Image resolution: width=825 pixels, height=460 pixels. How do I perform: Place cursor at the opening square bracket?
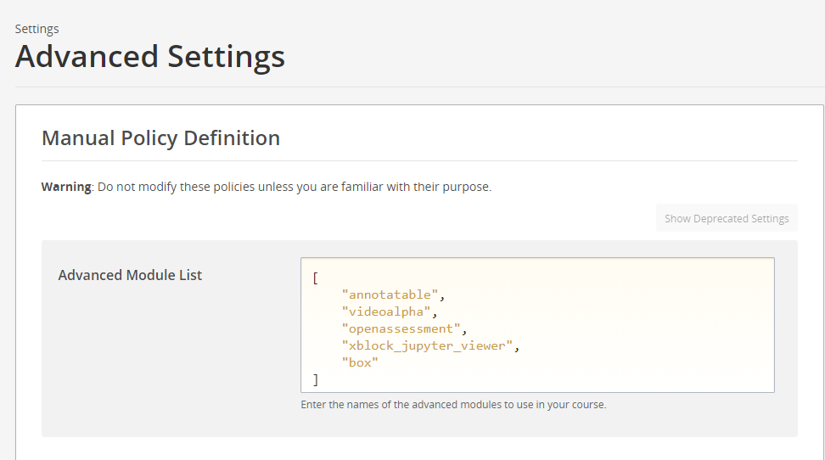point(316,278)
